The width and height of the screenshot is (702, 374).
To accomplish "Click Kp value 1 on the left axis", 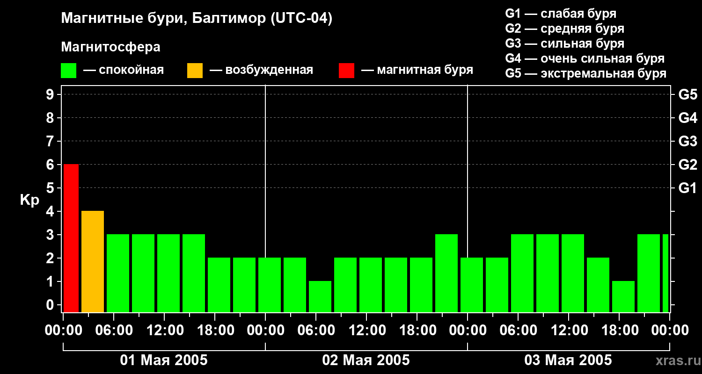I will [x=51, y=282].
